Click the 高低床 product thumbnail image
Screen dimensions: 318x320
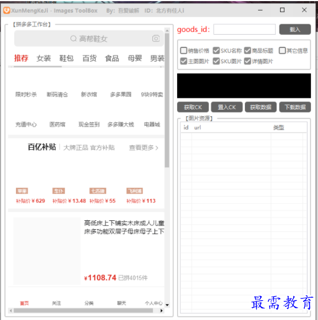click(47, 251)
